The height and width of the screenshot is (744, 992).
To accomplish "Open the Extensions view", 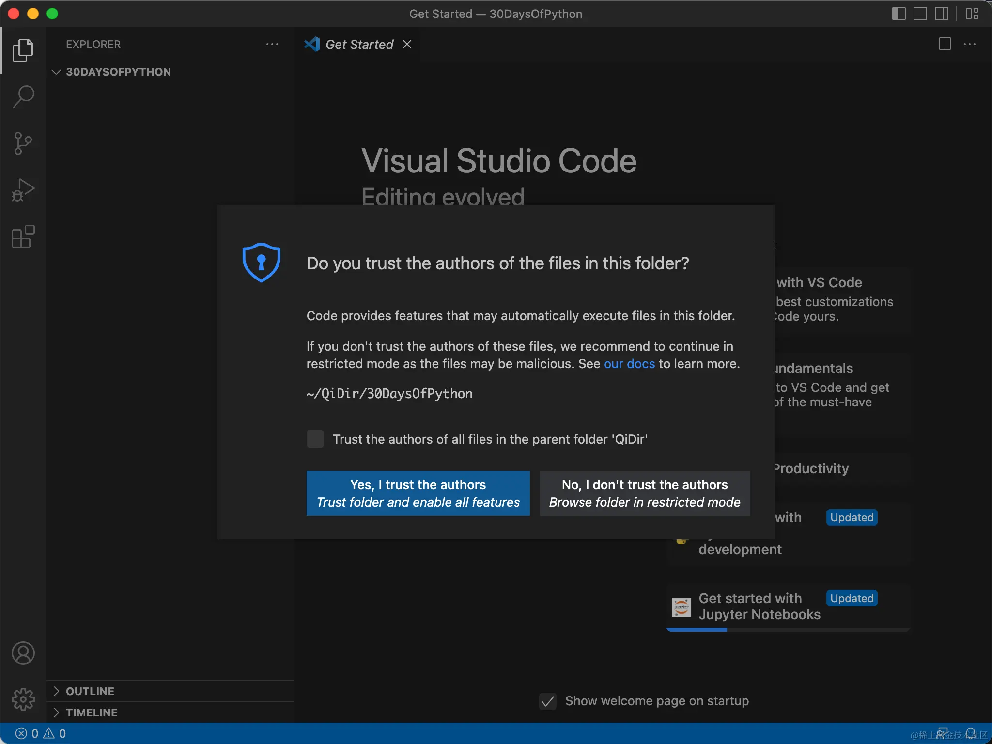I will (23, 236).
